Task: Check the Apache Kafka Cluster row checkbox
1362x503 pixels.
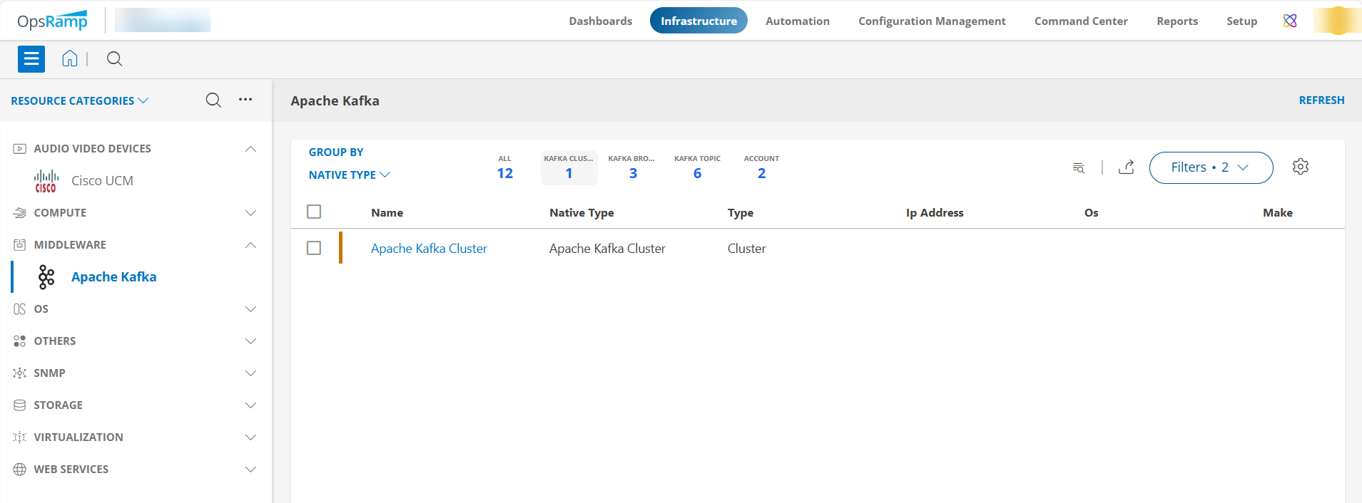Action: [314, 248]
